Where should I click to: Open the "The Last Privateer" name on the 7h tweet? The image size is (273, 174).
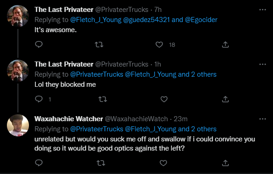[x=64, y=10]
